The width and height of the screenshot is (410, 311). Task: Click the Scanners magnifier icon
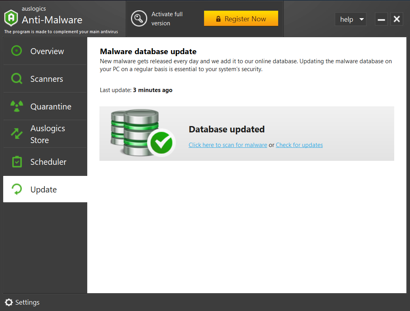point(17,79)
